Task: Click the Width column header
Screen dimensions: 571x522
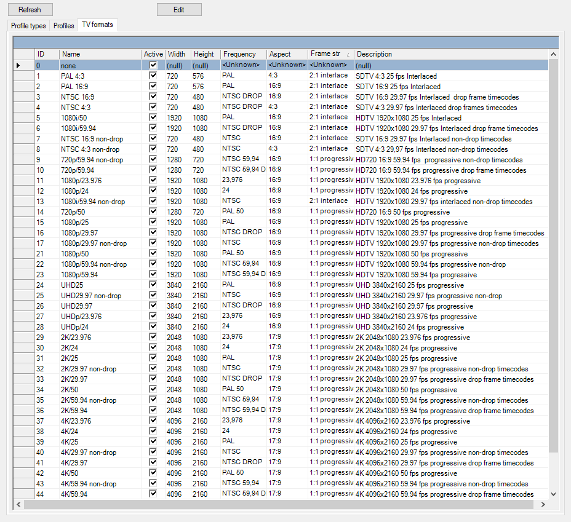Action: pos(178,54)
